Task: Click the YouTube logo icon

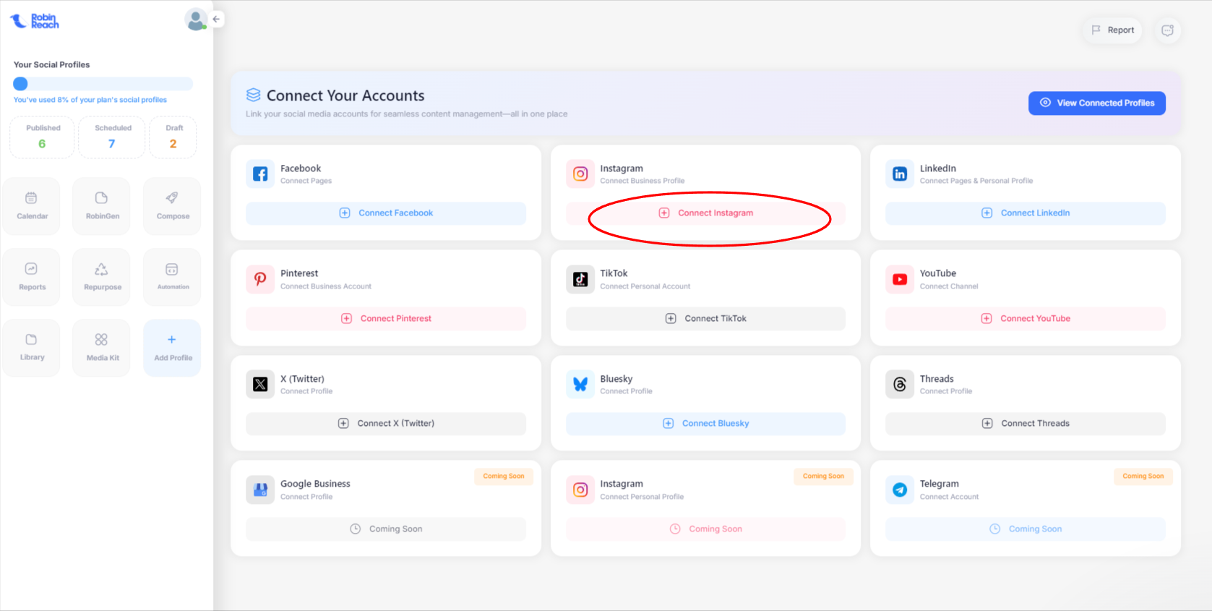Action: click(x=900, y=279)
